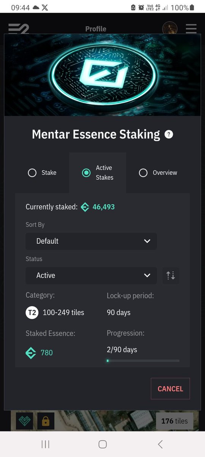Tap the green jewel icon on property
Screen dimensions: 205x457
[x=25, y=421]
